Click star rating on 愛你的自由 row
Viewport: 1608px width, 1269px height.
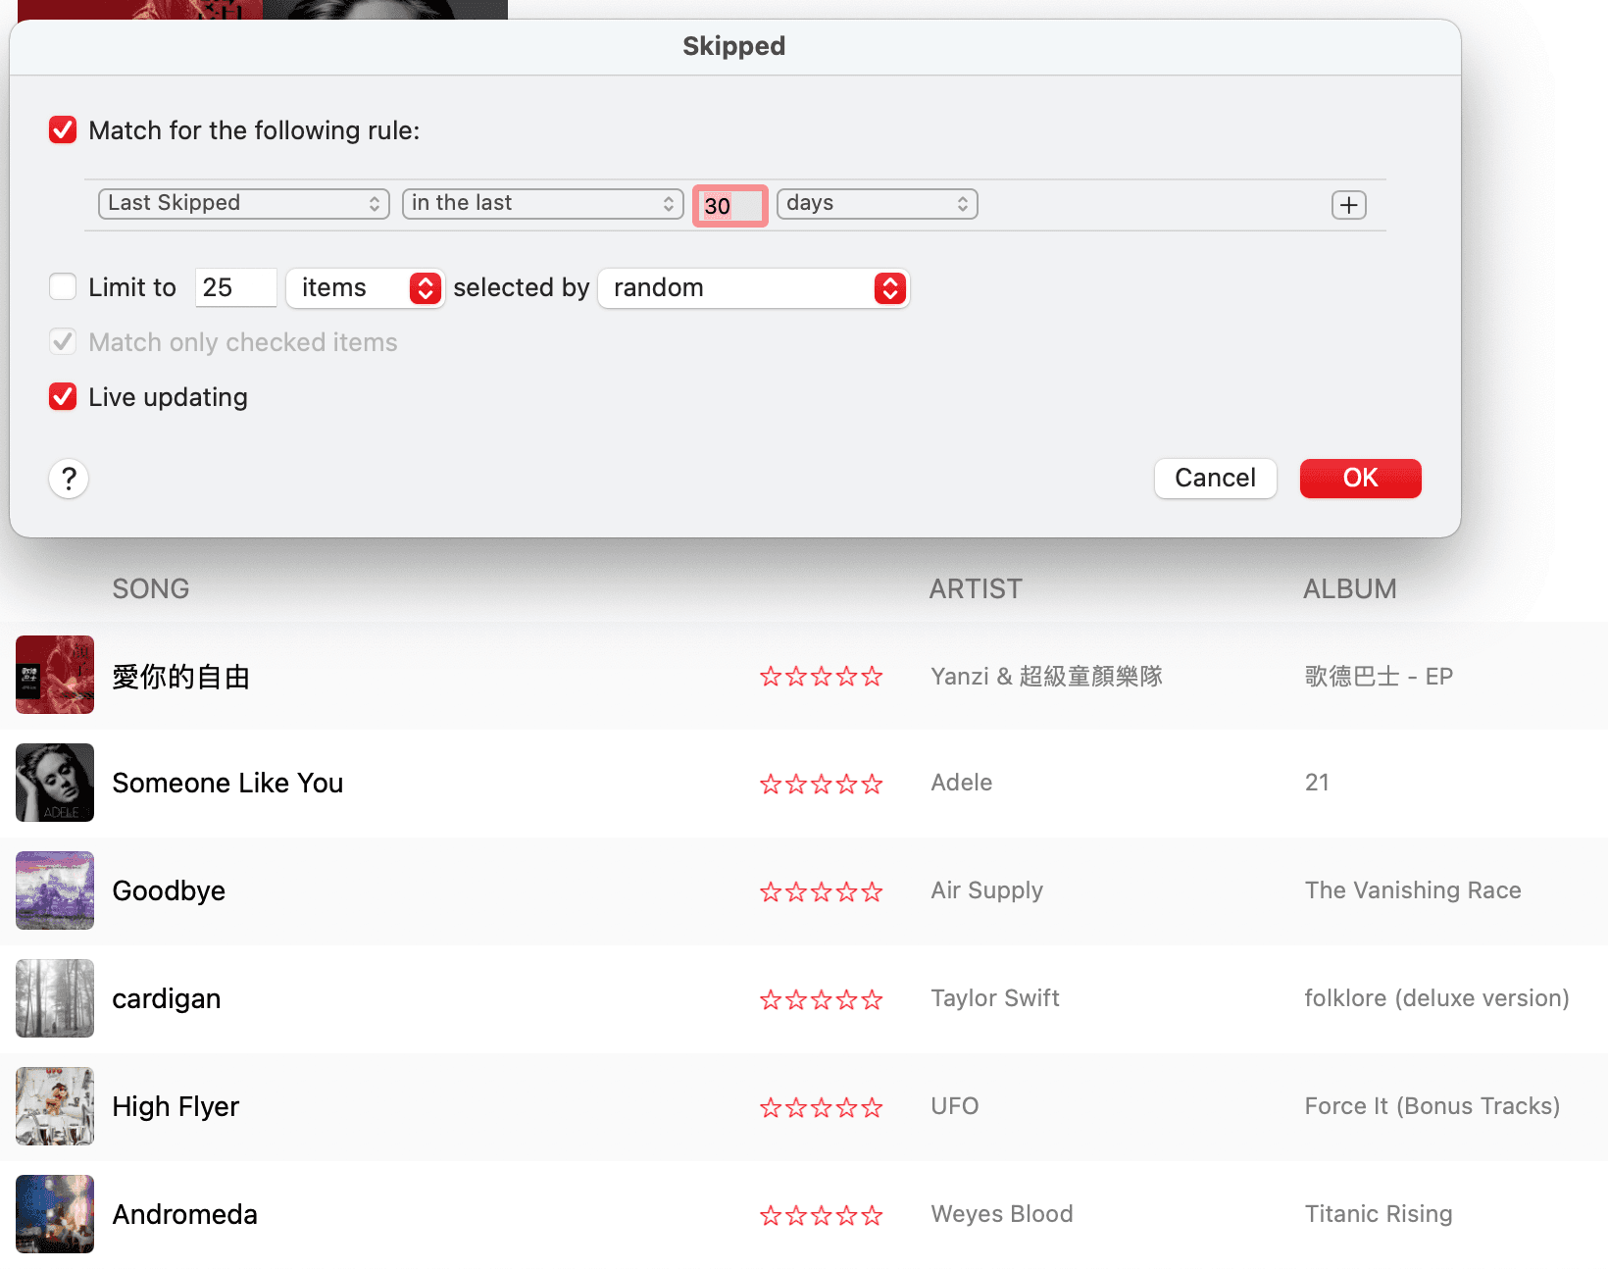click(821, 676)
